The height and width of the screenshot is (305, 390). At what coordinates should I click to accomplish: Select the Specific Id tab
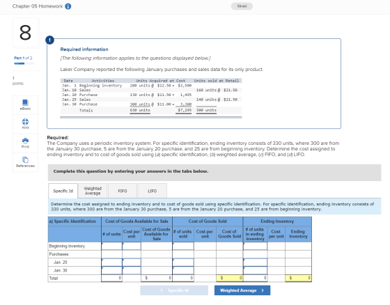click(x=63, y=191)
